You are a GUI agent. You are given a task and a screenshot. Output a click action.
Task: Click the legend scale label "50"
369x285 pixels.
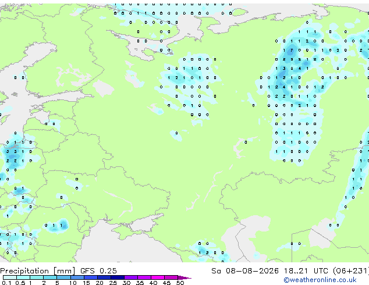click(180, 283)
